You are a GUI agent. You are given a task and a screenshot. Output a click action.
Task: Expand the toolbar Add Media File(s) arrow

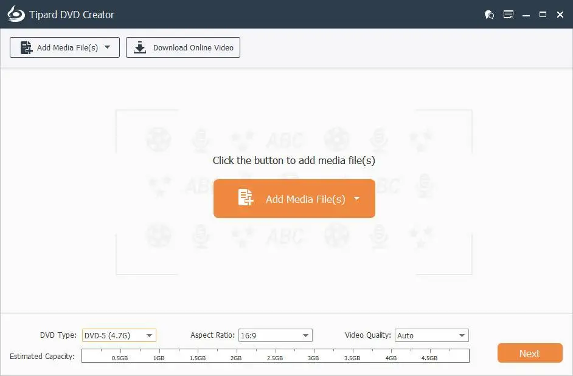[x=108, y=47]
